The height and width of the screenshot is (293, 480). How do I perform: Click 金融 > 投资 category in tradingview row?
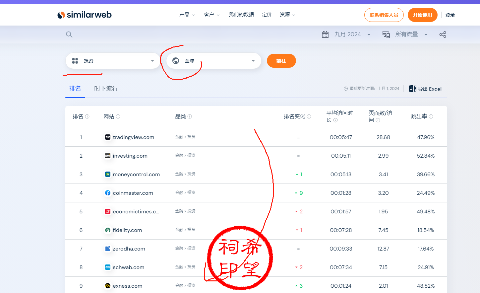click(185, 137)
